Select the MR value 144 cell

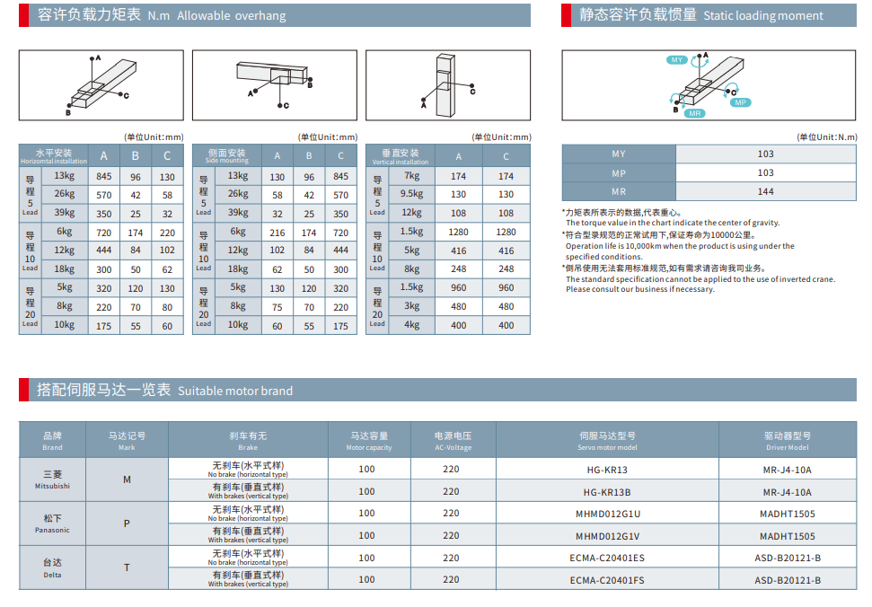click(x=765, y=191)
